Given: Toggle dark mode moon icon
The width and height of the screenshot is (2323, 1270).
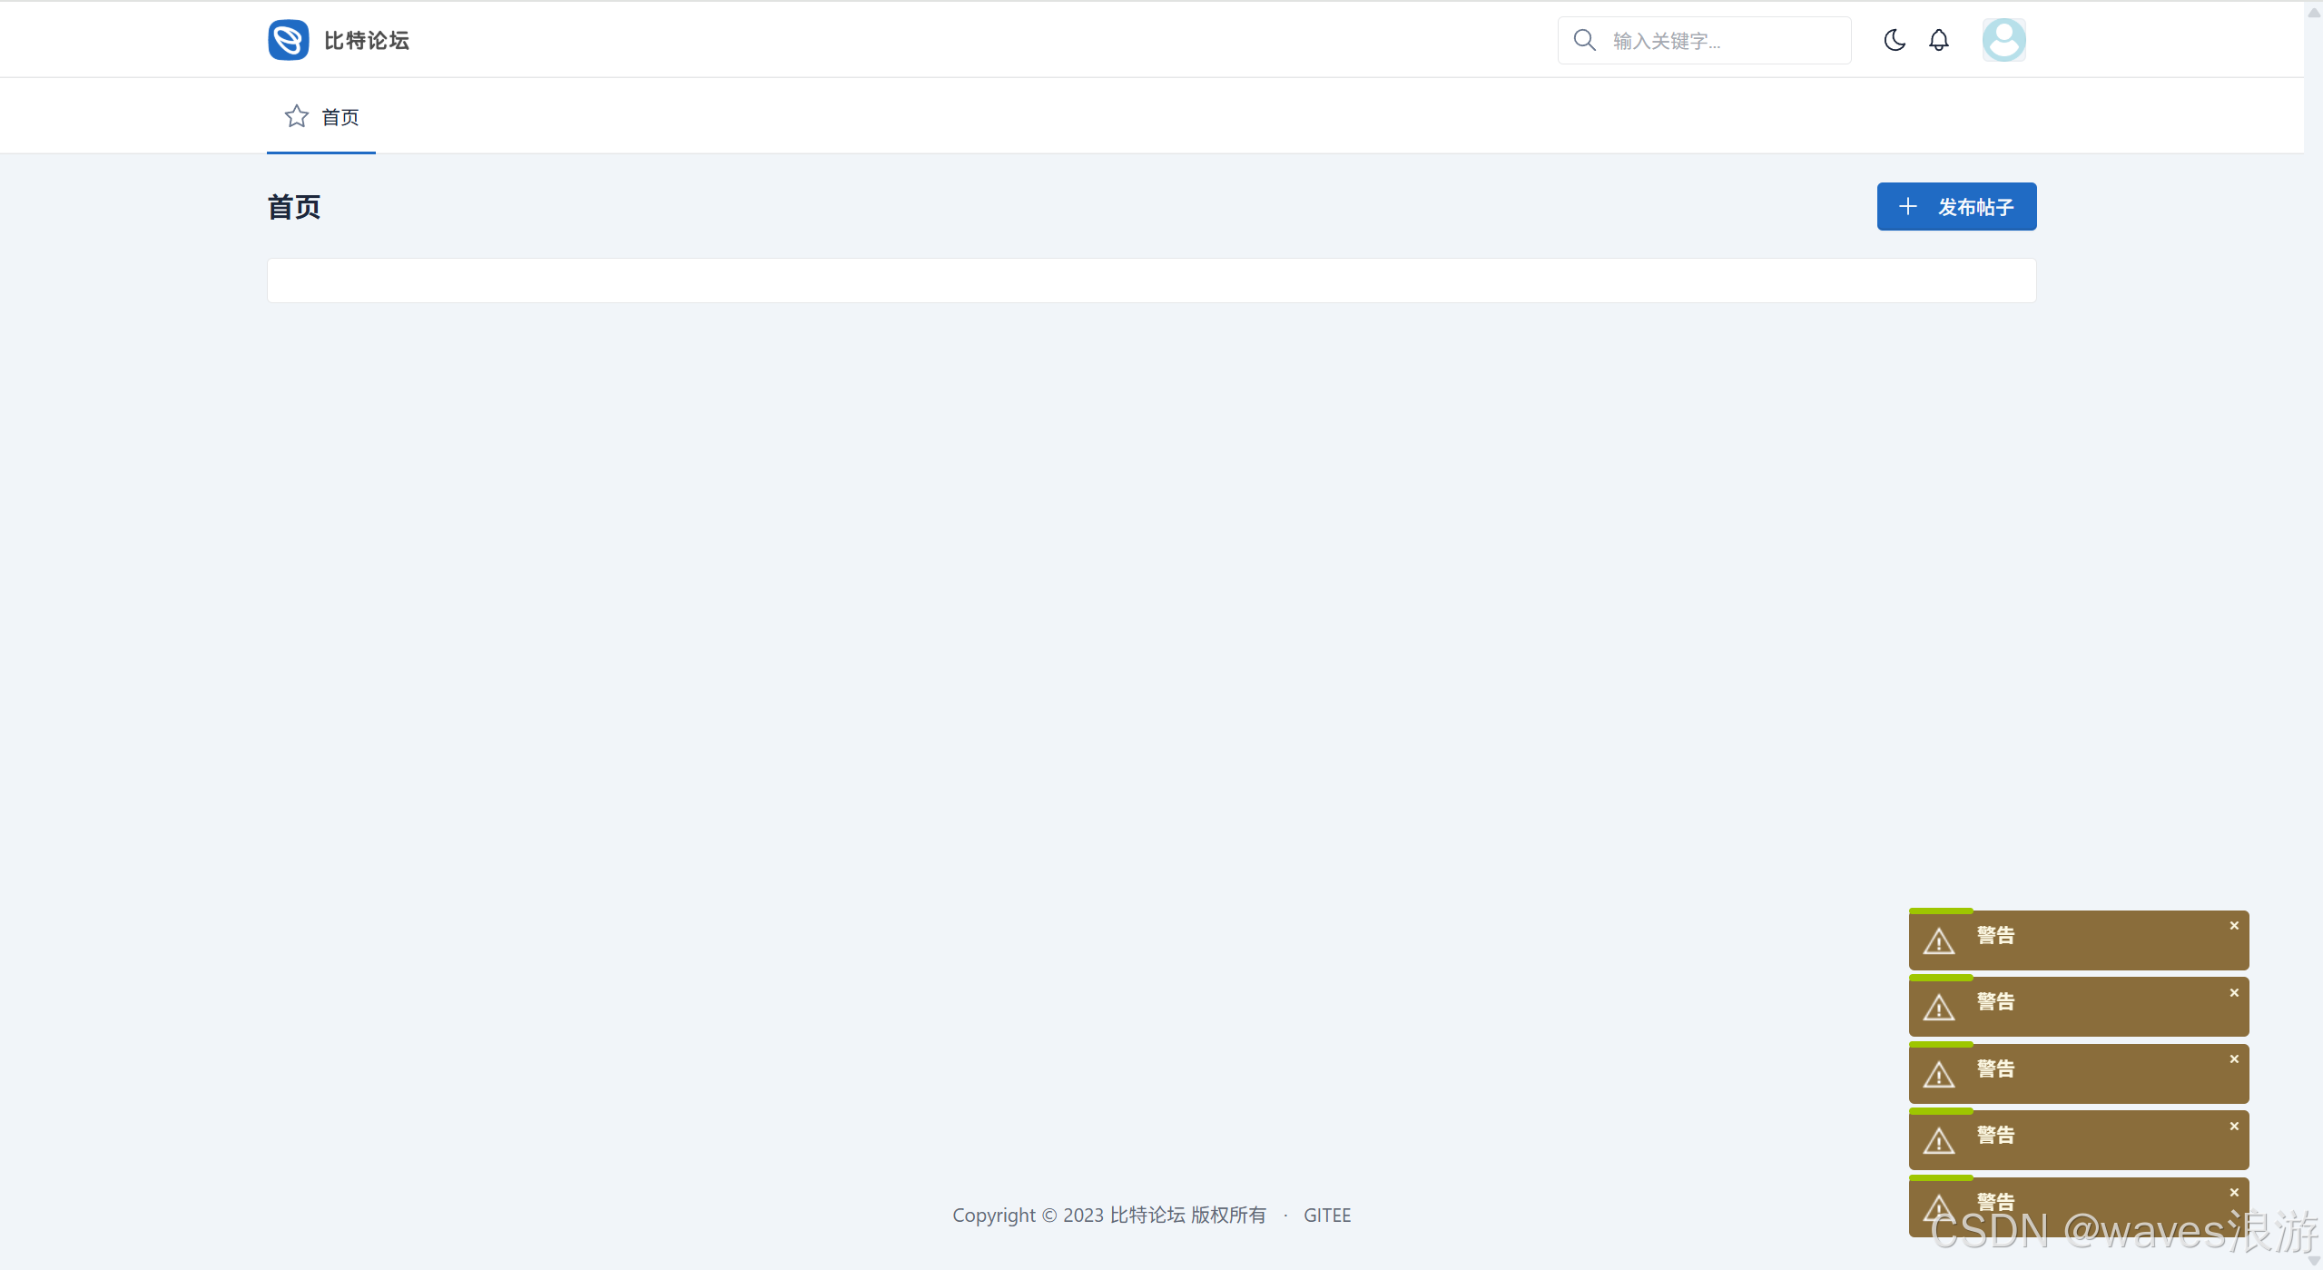Looking at the screenshot, I should pos(1894,40).
